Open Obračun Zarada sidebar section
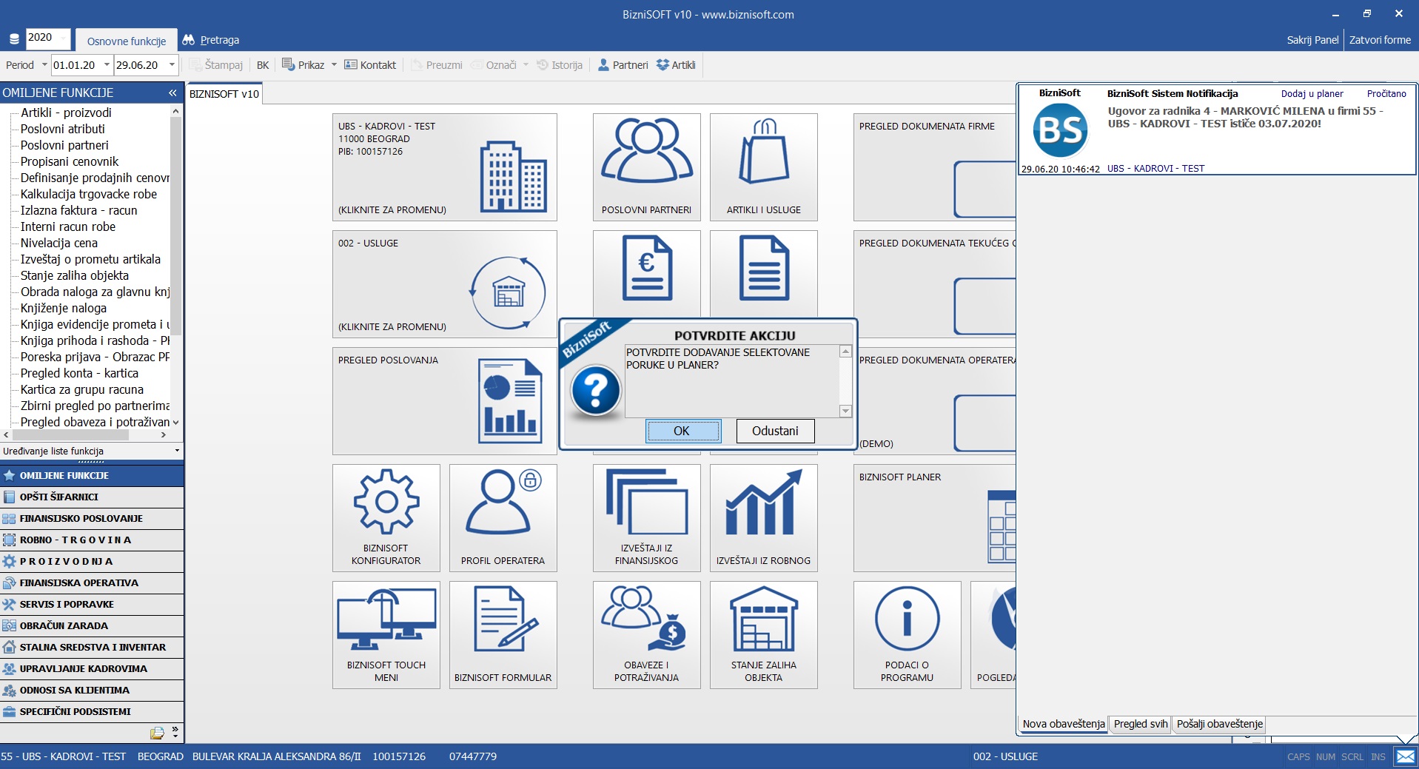The image size is (1419, 769). (x=92, y=625)
